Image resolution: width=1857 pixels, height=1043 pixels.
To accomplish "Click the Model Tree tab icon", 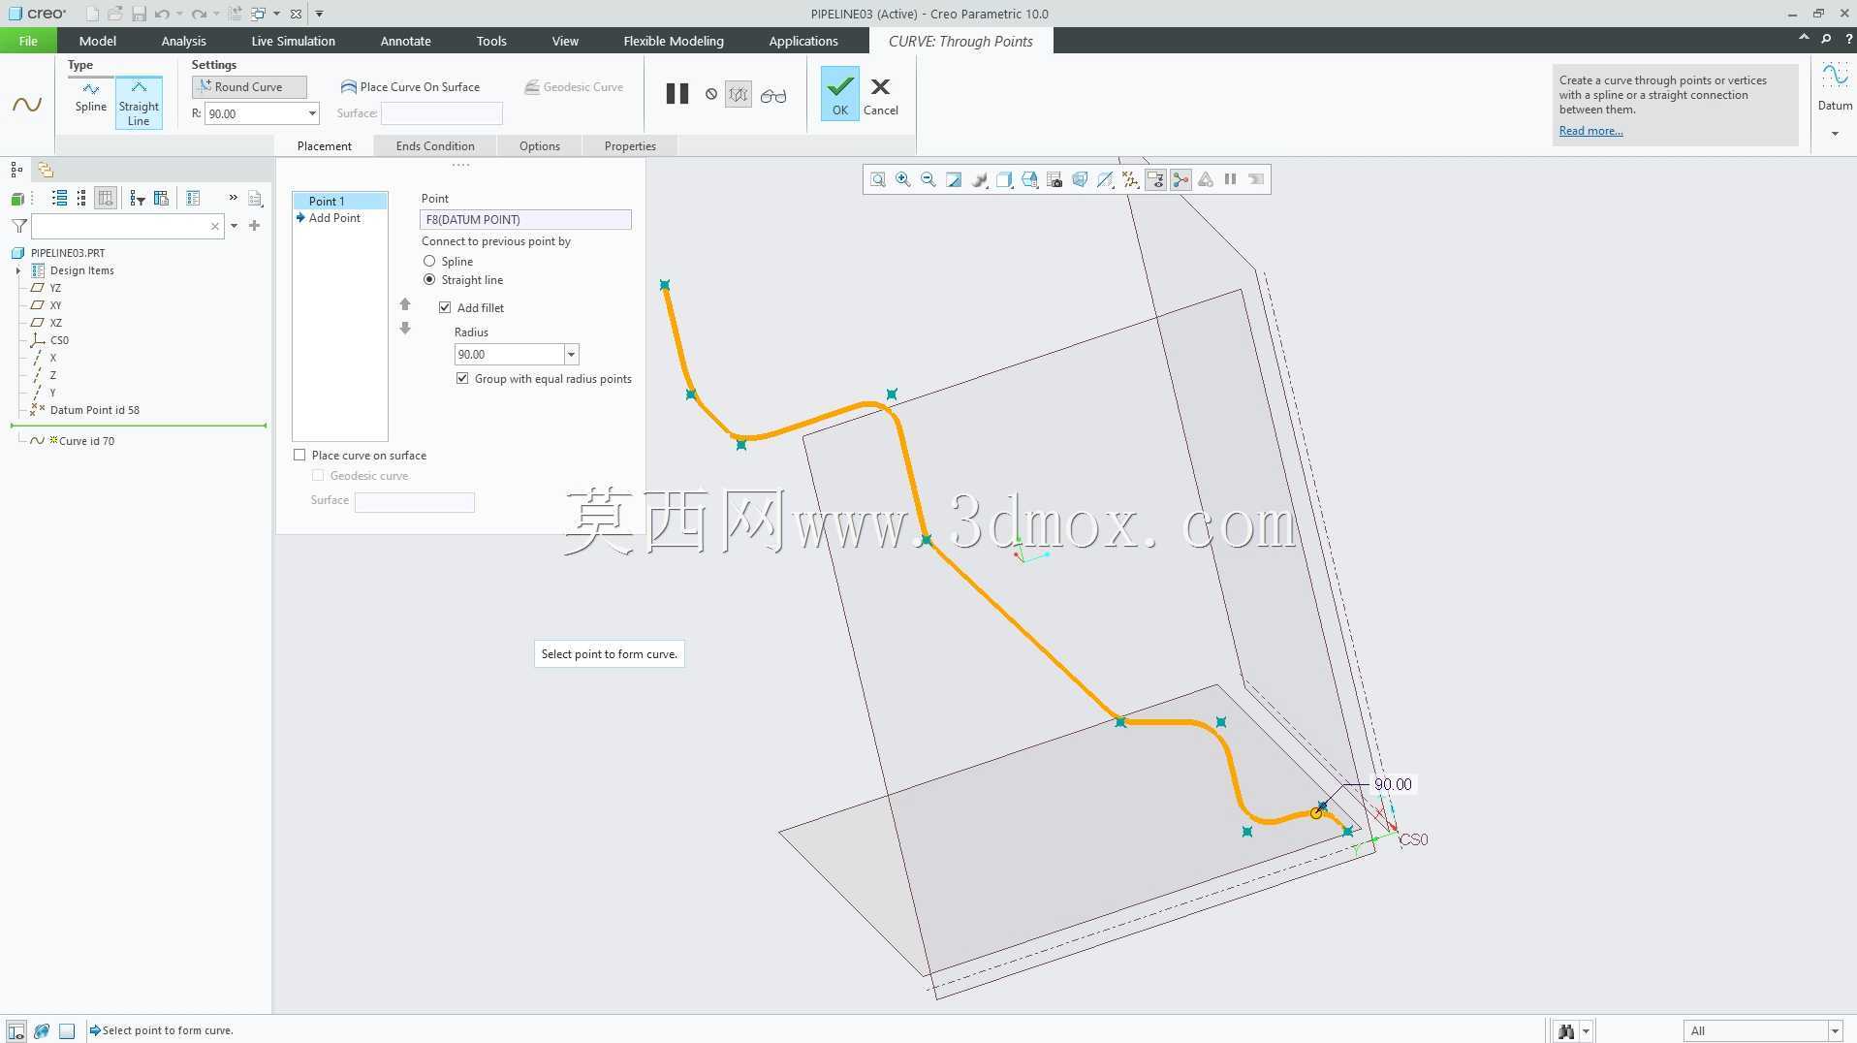I will [16, 170].
